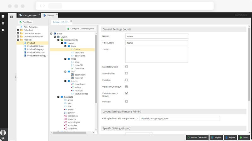
Task: Click the relation icon beside downloads
Action: point(72,84)
